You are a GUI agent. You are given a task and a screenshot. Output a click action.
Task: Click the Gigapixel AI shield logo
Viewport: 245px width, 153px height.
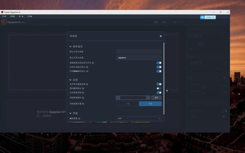[x=4, y=22]
